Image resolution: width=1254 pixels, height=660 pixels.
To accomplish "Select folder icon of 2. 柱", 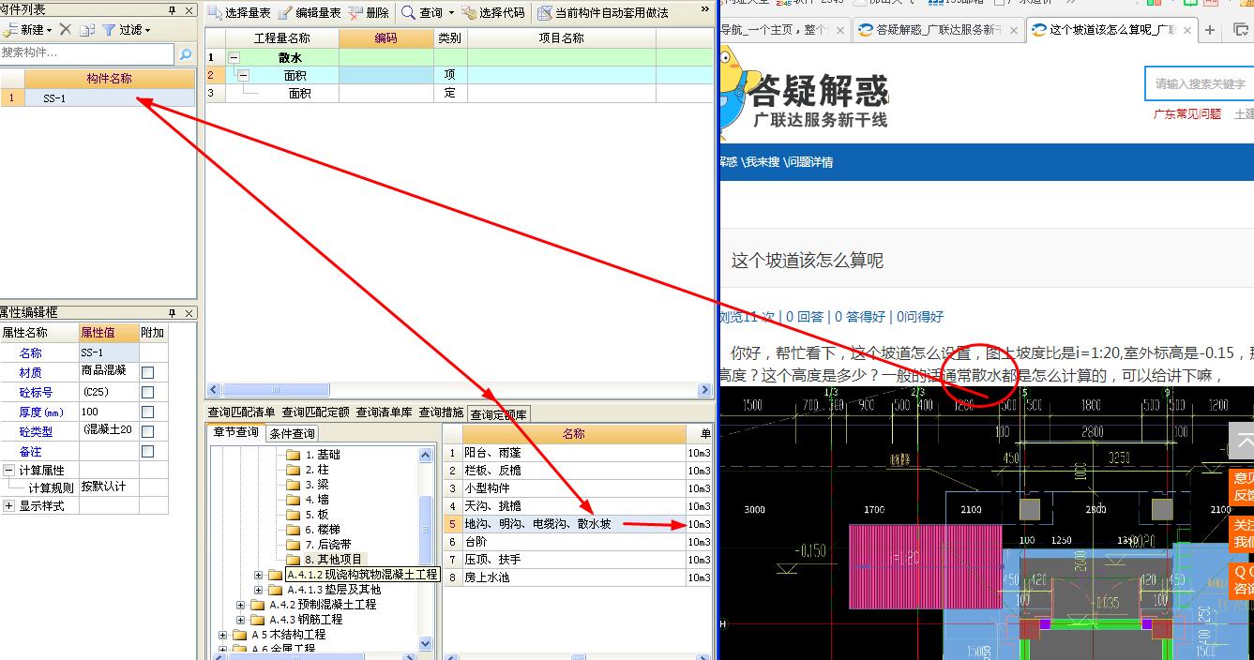I will [x=293, y=470].
